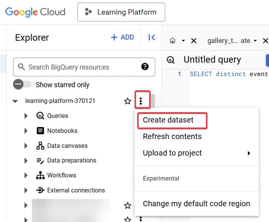
Task: Click the Notebooks icon
Action: click(40, 131)
